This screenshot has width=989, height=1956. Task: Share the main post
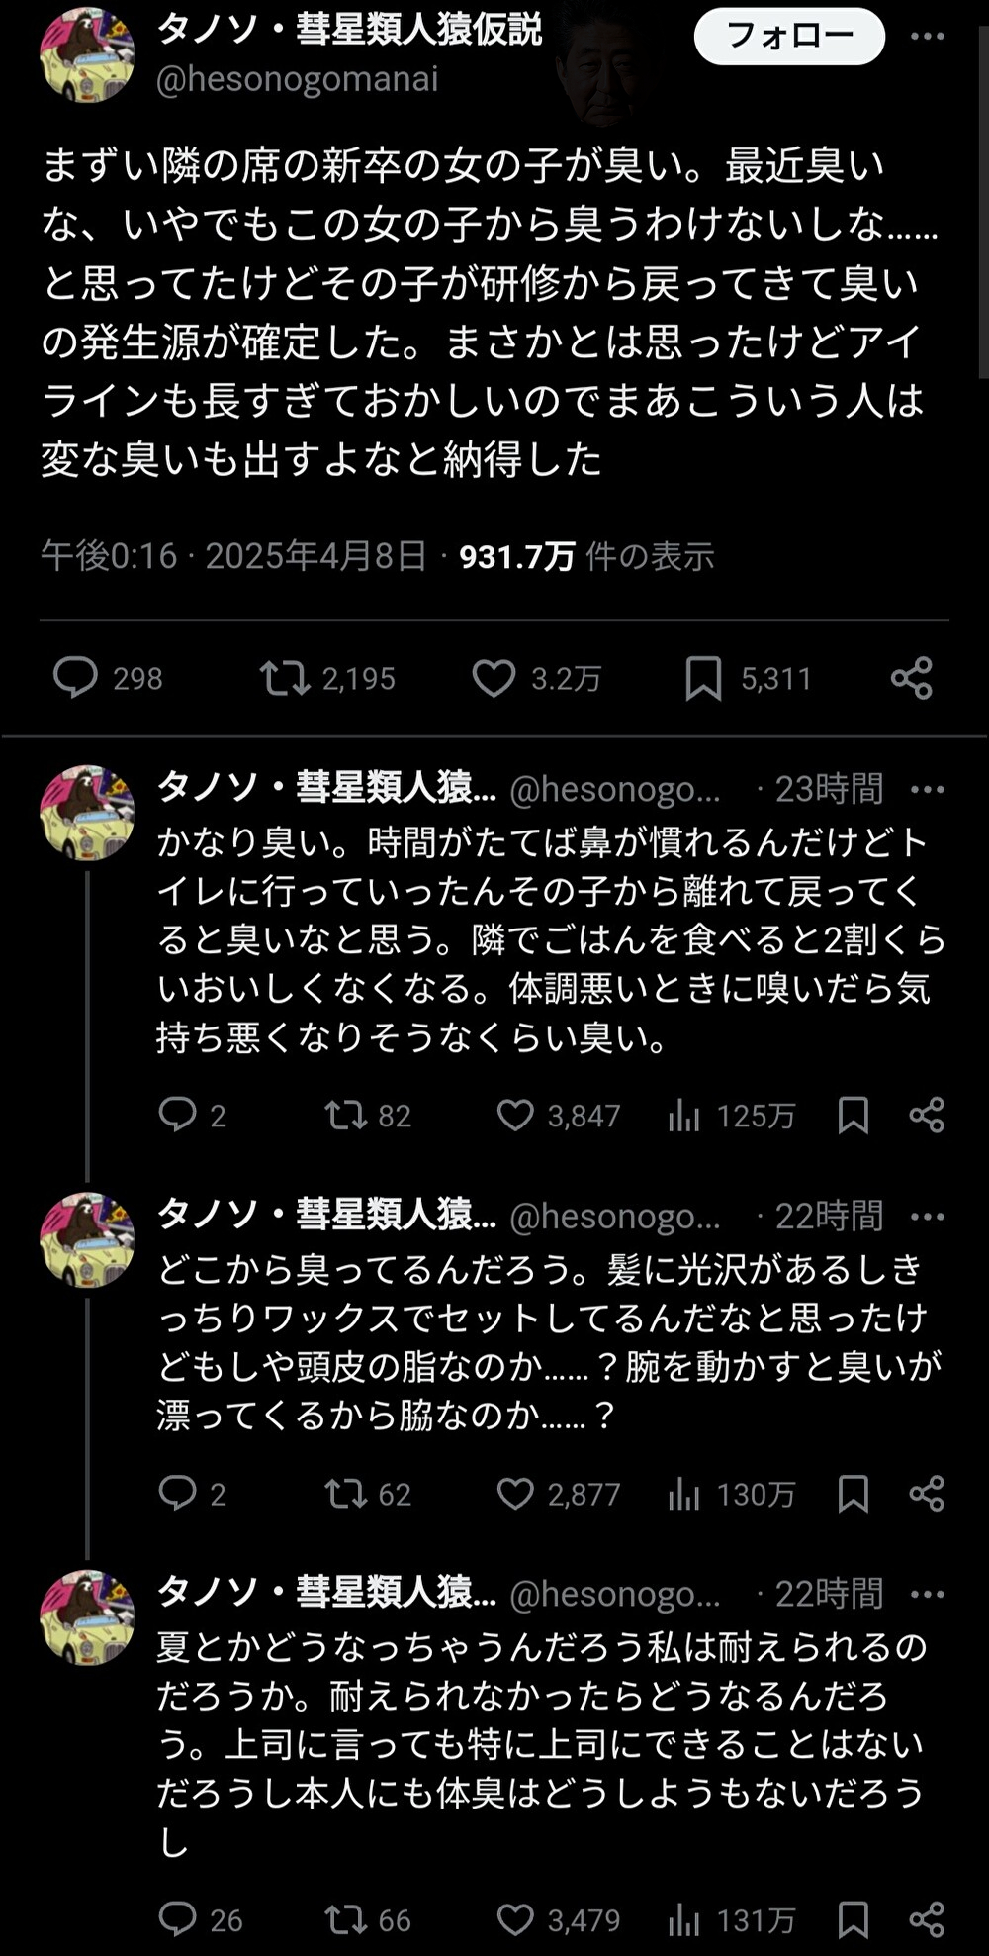coord(911,678)
